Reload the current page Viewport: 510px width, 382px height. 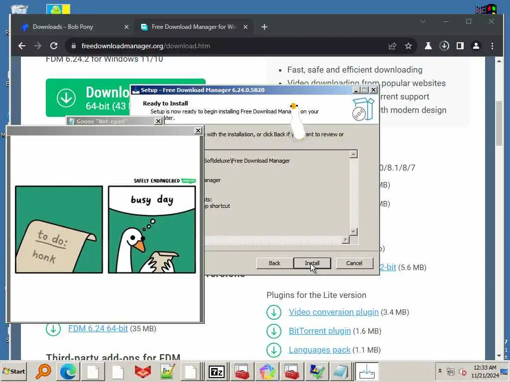(x=54, y=46)
